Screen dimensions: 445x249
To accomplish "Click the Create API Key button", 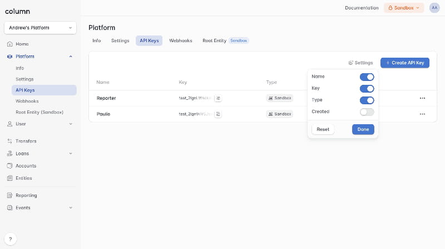I will tap(405, 63).
